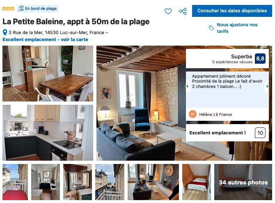This screenshot has width=275, height=203.
Task: Save property with the heart icon
Action: coord(168,11)
